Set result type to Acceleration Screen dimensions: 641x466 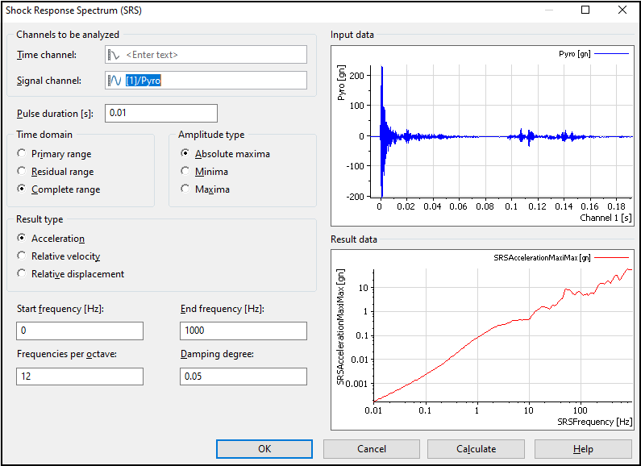22,239
